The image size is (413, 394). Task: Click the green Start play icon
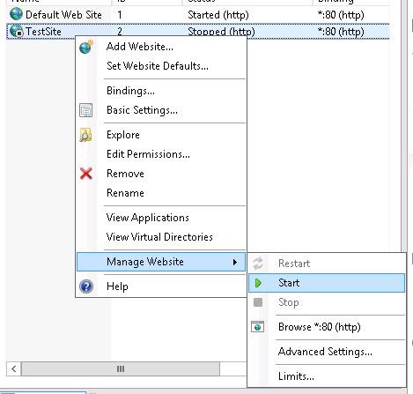pyautogui.click(x=258, y=283)
